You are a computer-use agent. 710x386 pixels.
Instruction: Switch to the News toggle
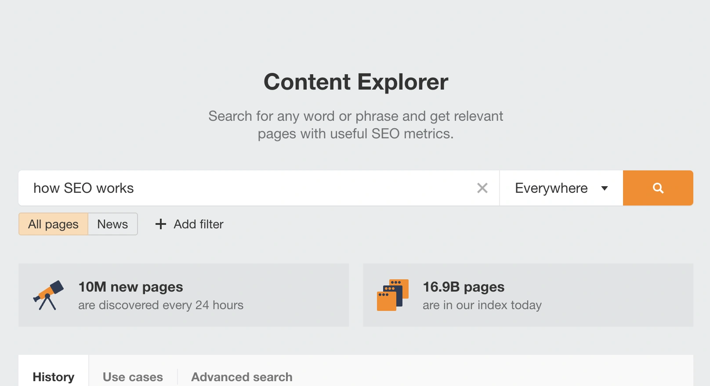pos(112,224)
